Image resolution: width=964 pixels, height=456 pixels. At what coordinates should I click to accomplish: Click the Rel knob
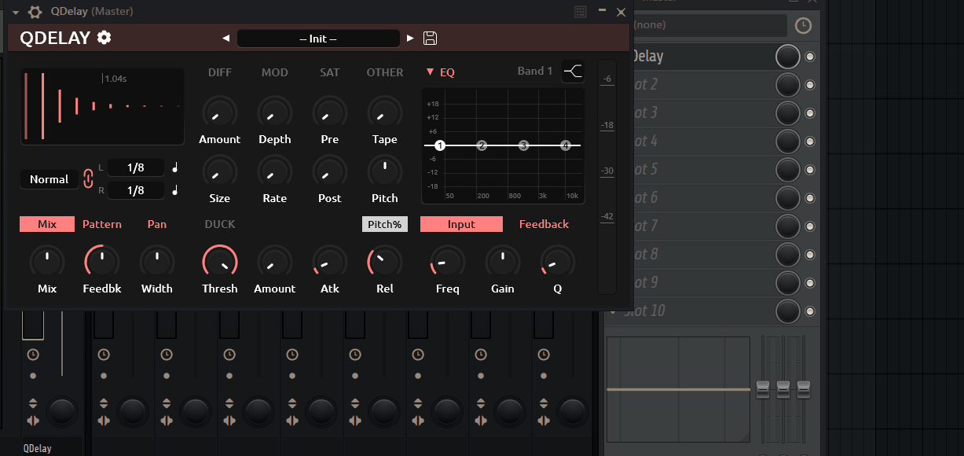[385, 261]
